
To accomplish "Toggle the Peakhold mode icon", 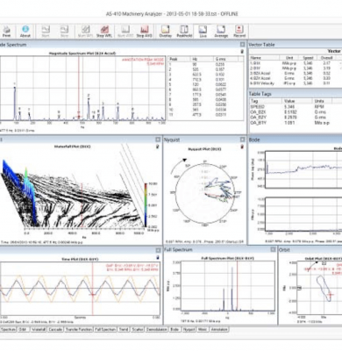I will point(184,32).
